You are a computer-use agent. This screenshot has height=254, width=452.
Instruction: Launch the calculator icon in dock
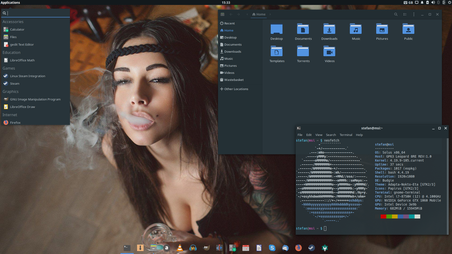[233, 248]
